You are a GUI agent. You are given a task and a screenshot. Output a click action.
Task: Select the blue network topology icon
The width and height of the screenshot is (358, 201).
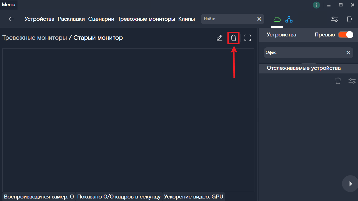289,19
